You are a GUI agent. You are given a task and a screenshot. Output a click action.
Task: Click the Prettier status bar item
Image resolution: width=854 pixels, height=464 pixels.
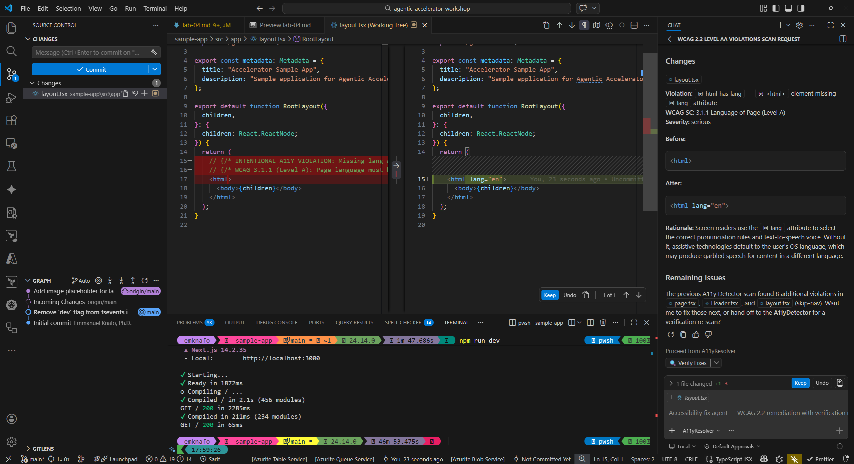[820, 459]
